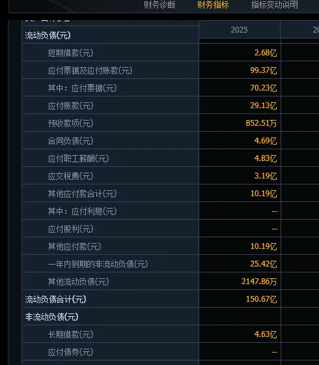Switch to the 财务诊断 tab

(x=159, y=5)
